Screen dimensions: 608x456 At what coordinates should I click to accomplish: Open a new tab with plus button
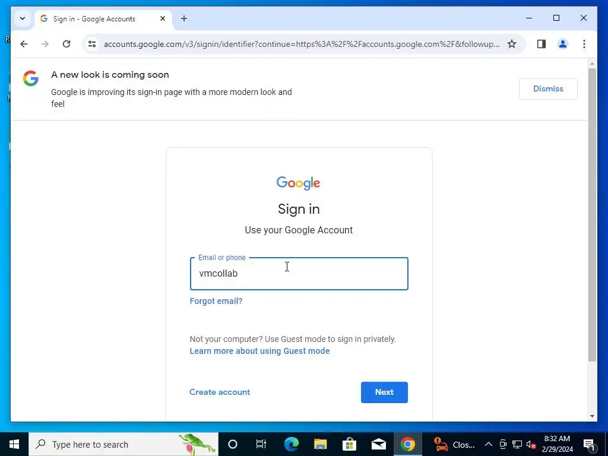point(184,18)
